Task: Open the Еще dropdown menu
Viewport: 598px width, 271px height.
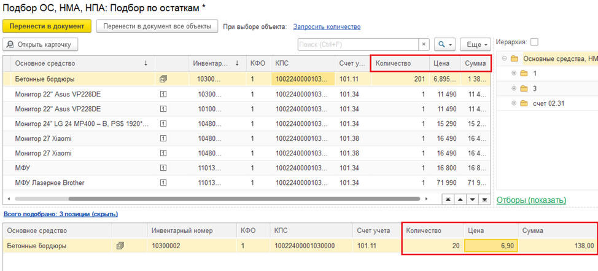Action: (475, 44)
